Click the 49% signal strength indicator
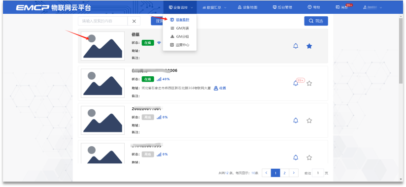The image size is (406, 187). pyautogui.click(x=163, y=79)
